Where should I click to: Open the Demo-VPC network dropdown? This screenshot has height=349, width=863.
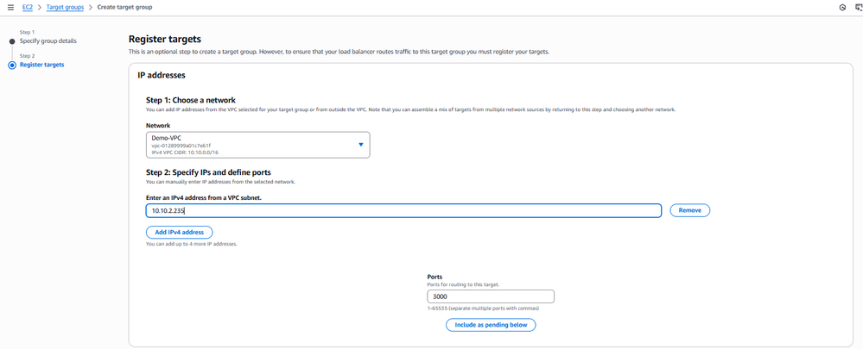point(257,145)
